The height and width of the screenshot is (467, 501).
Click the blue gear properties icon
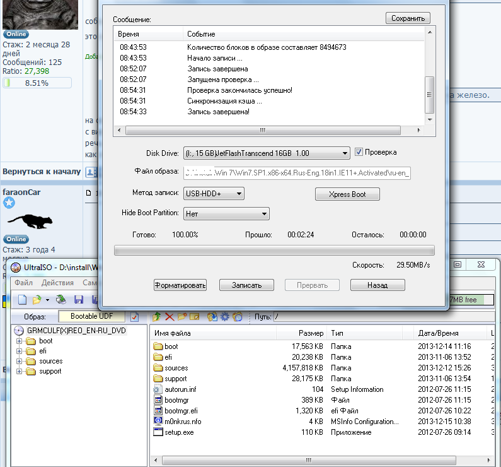click(225, 317)
